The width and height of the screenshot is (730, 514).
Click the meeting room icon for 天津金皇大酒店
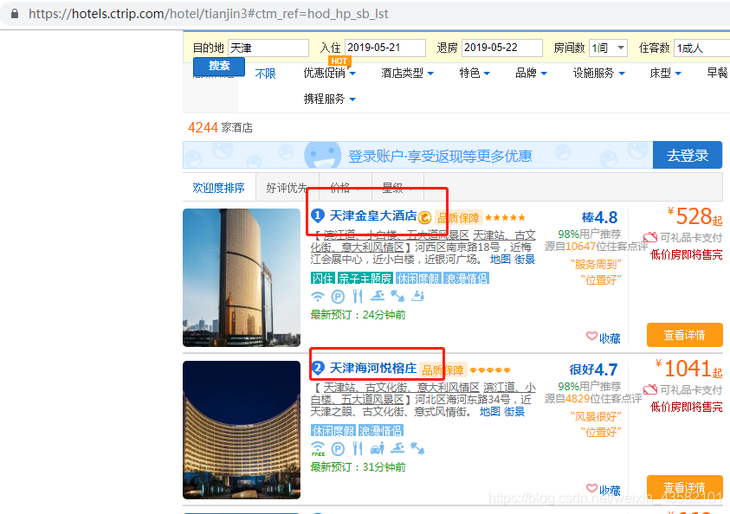[x=418, y=296]
